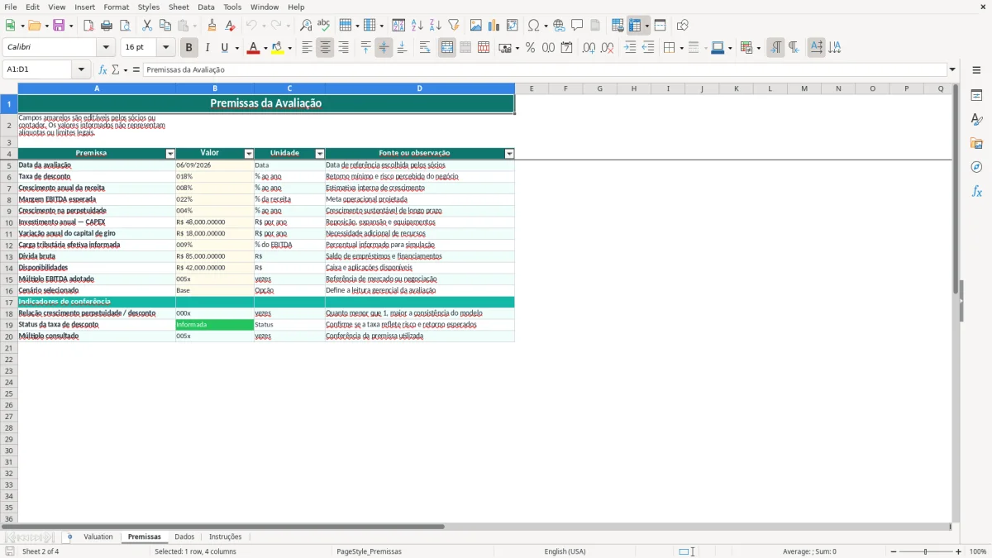
Task: Click into the formula input line
Action: 546,69
